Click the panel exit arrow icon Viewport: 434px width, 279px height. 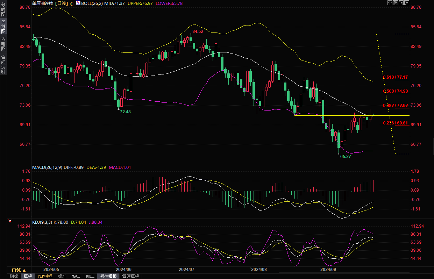pyautogui.click(x=407, y=3)
